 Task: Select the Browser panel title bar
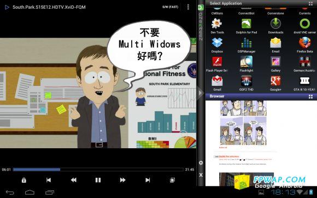click(x=261, y=96)
